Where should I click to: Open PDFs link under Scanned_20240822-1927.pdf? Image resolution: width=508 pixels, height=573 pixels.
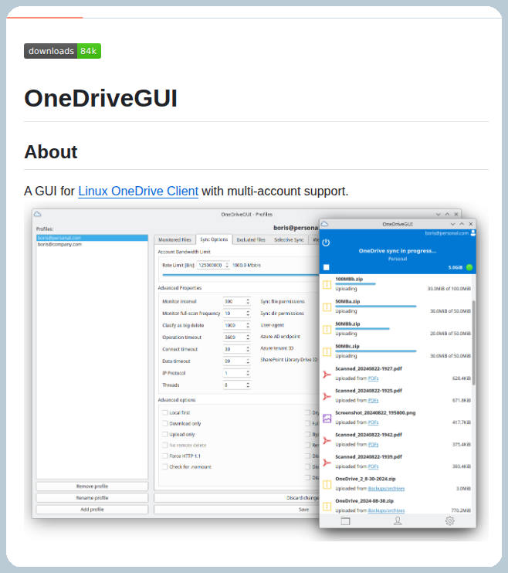(x=373, y=378)
